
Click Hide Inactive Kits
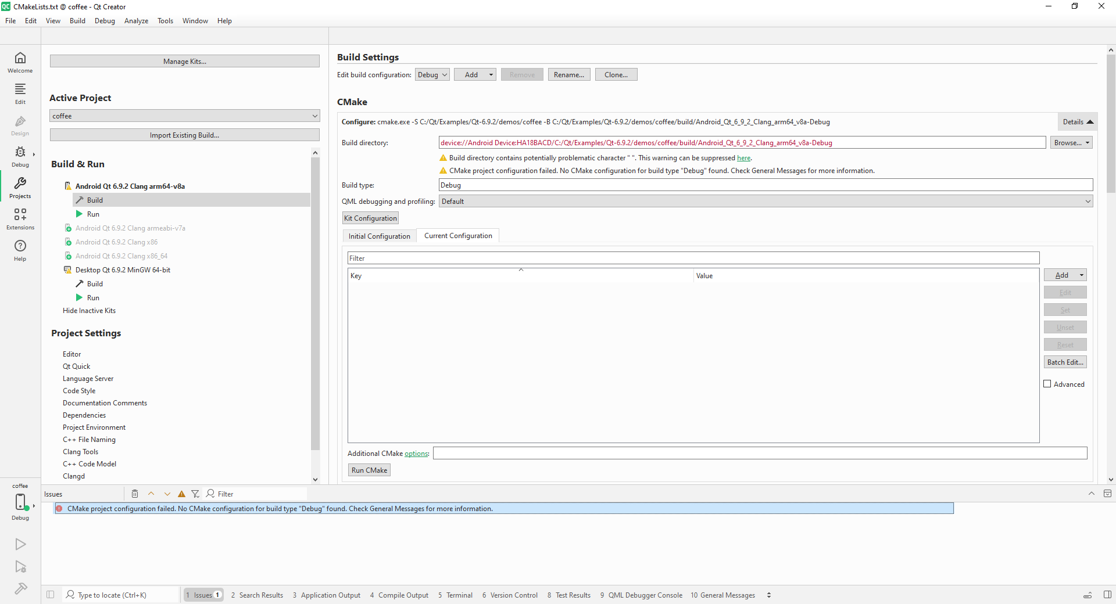[89, 311]
